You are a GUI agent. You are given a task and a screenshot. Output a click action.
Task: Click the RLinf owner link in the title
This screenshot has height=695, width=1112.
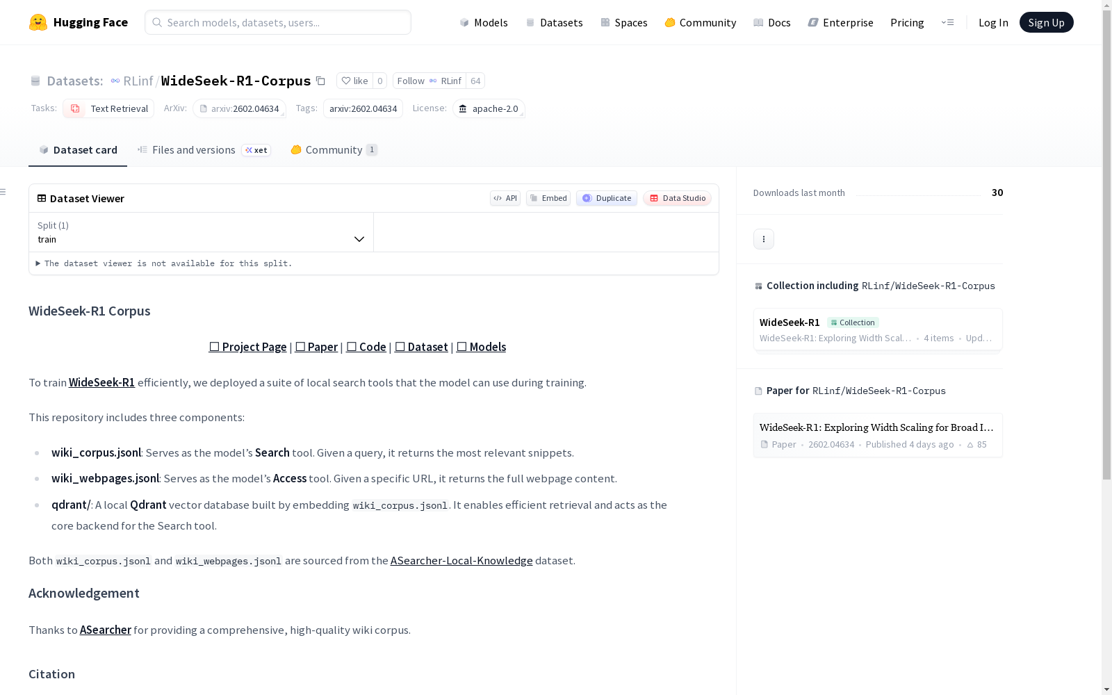[x=138, y=81]
